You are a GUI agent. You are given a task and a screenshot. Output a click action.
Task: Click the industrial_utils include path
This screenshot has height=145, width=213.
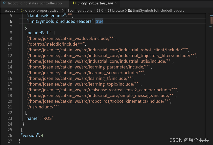100,61
